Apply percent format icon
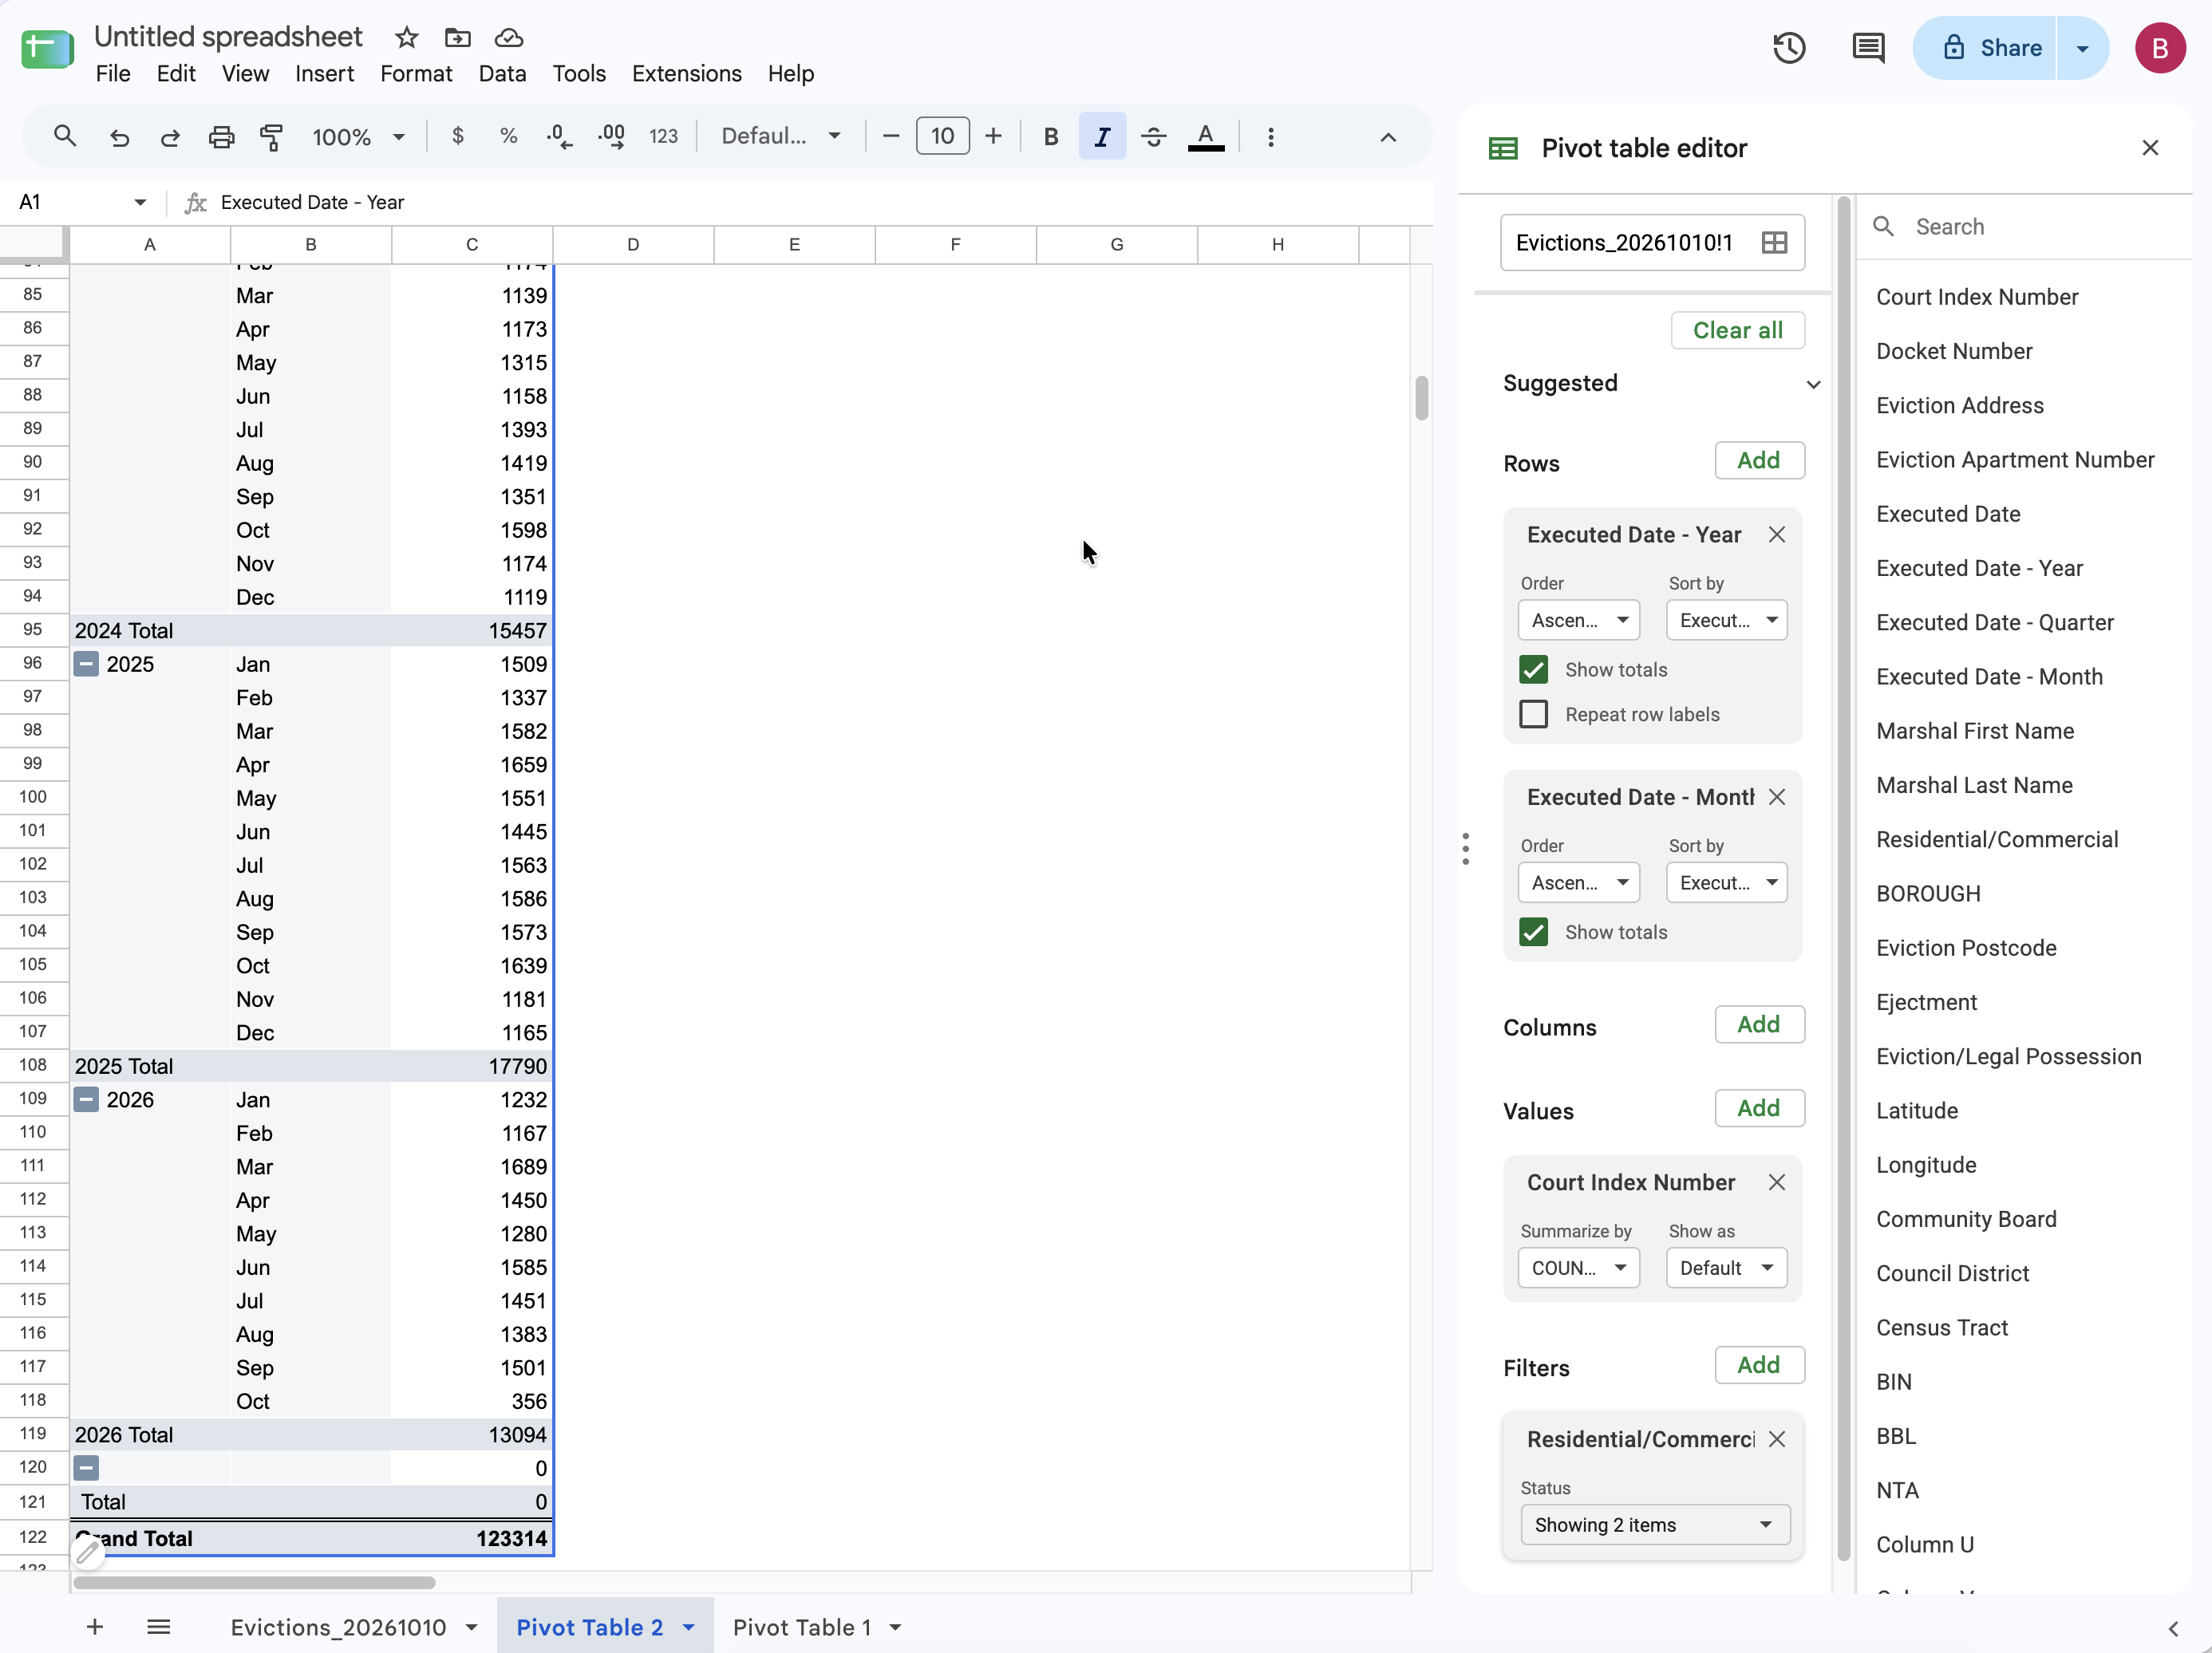Screen dimensions: 2212x1653 [x=508, y=136]
